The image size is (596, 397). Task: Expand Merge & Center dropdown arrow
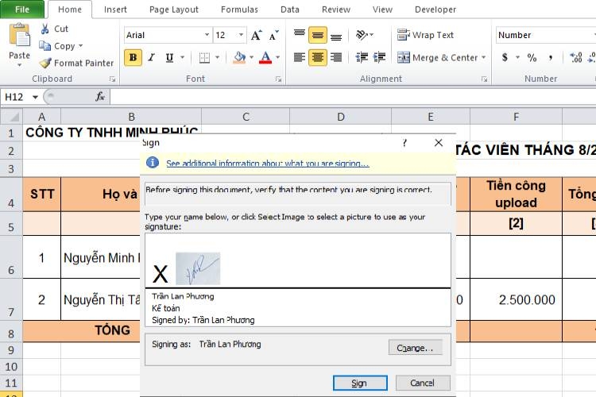coord(484,58)
